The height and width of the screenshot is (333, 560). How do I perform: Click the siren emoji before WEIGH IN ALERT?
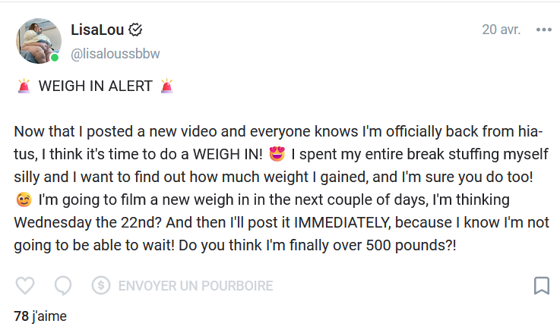[24, 85]
